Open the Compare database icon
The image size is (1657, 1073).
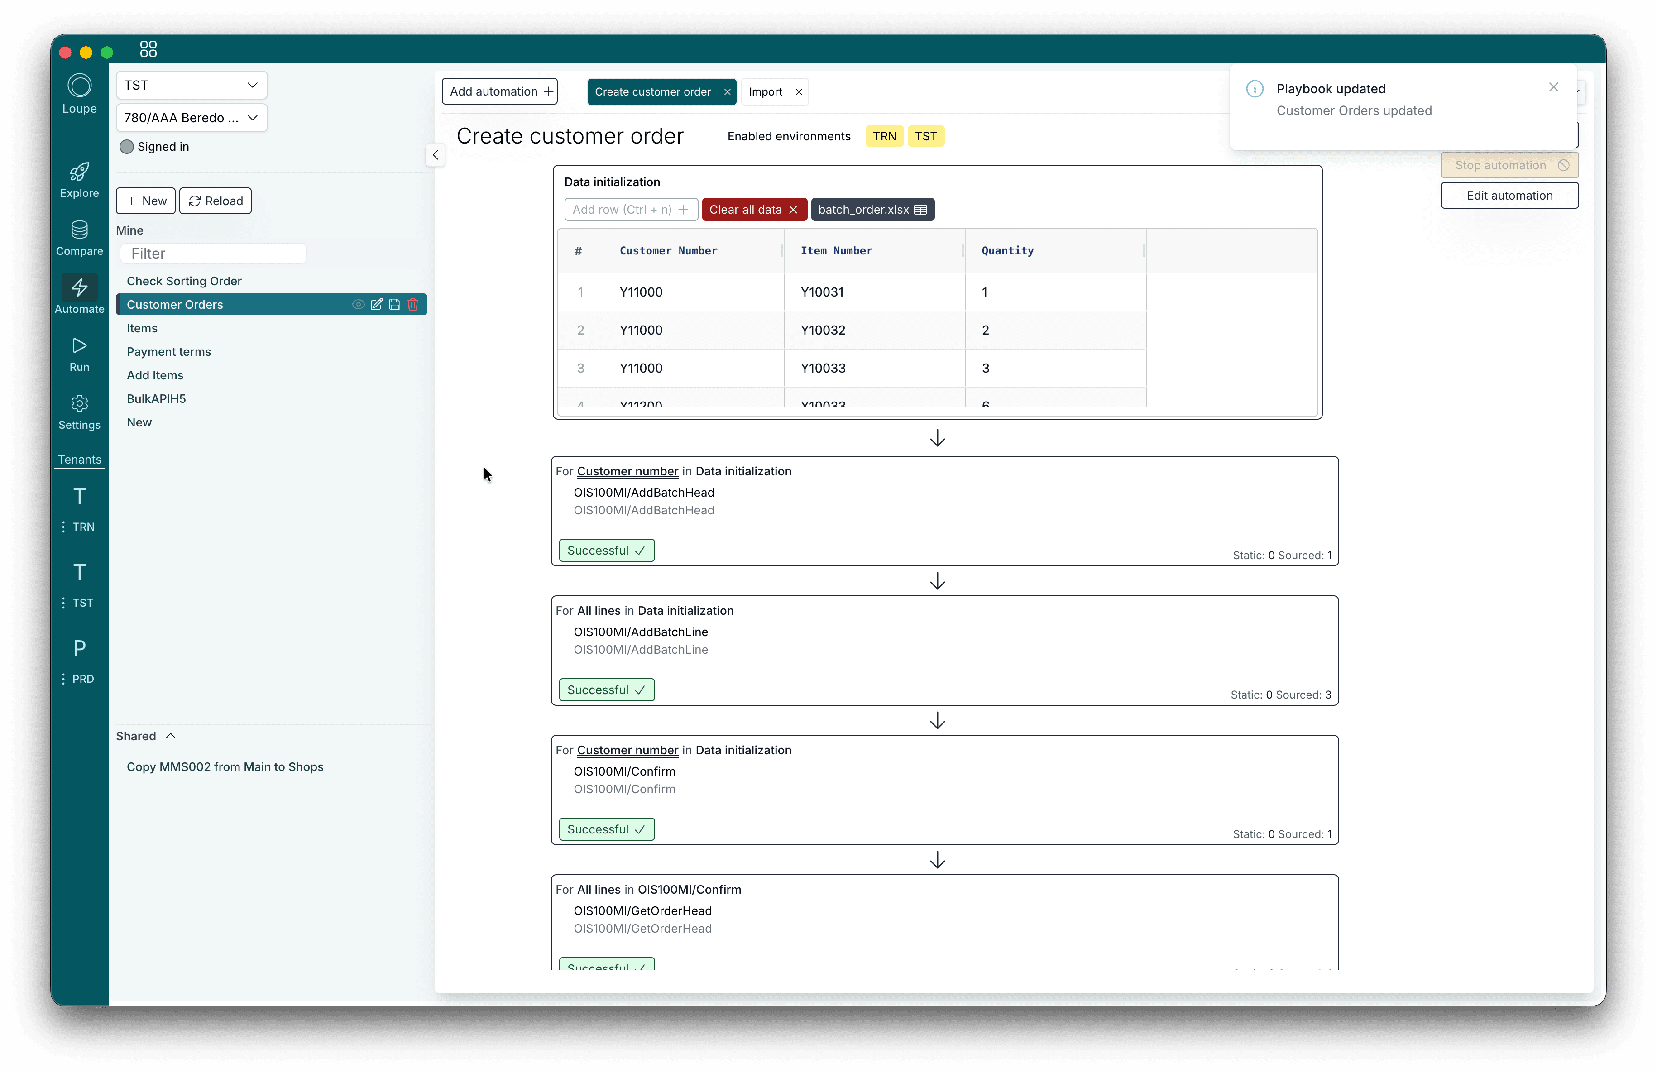coord(79,230)
